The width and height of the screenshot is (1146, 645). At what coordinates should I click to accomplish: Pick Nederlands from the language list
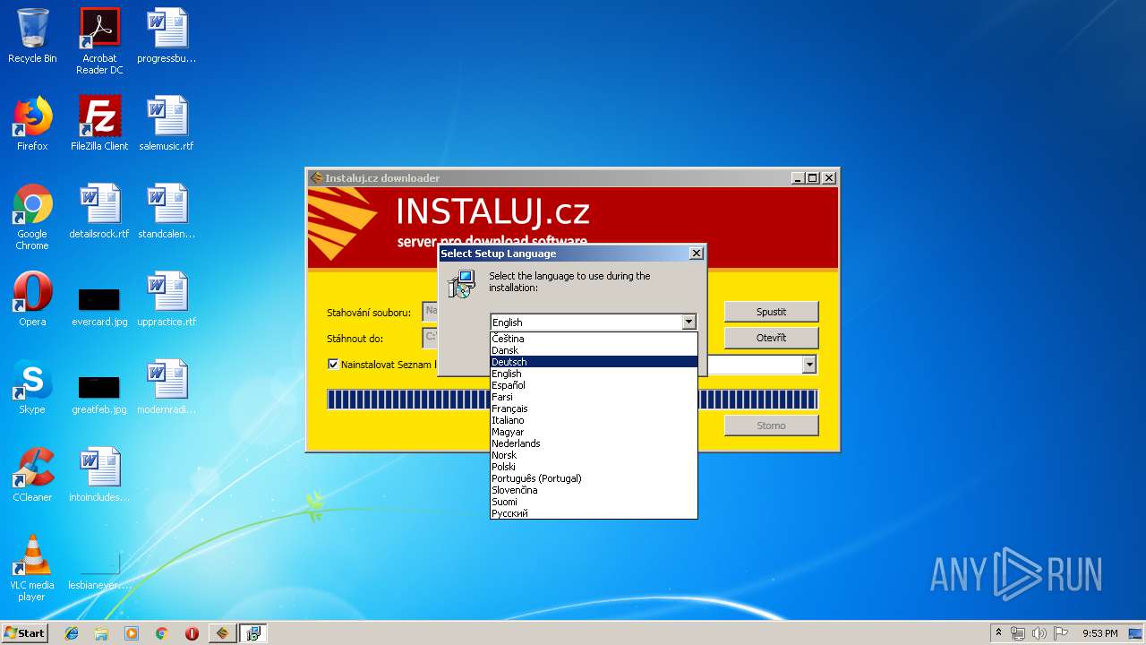click(x=594, y=443)
